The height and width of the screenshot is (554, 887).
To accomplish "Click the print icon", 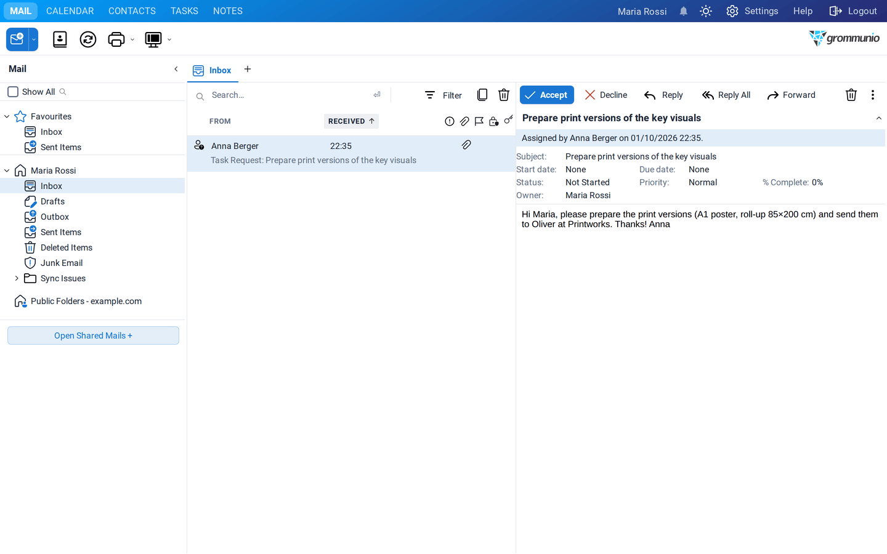I will [x=116, y=39].
